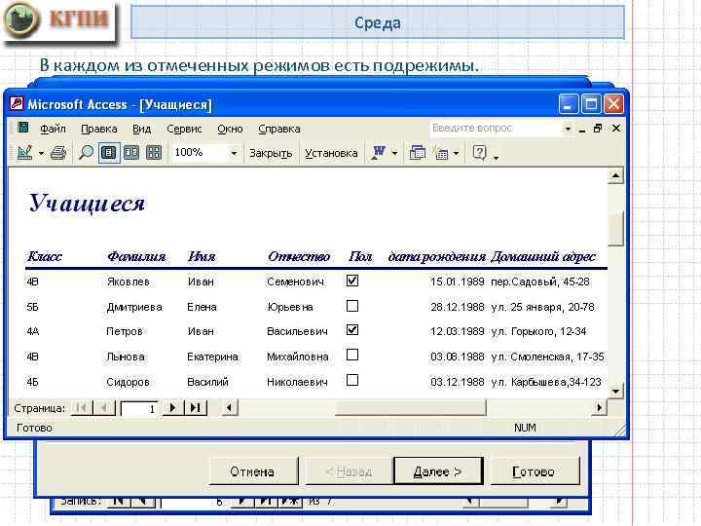Click the Среда slide title bar
Screen dimensions: 701x526
tap(378, 22)
